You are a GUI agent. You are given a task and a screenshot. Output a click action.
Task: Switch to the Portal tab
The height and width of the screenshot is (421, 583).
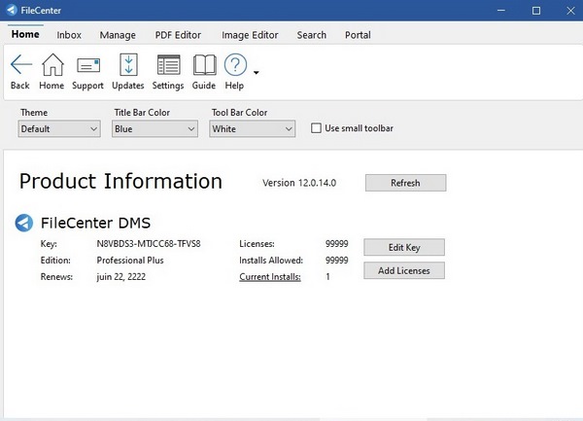point(358,35)
